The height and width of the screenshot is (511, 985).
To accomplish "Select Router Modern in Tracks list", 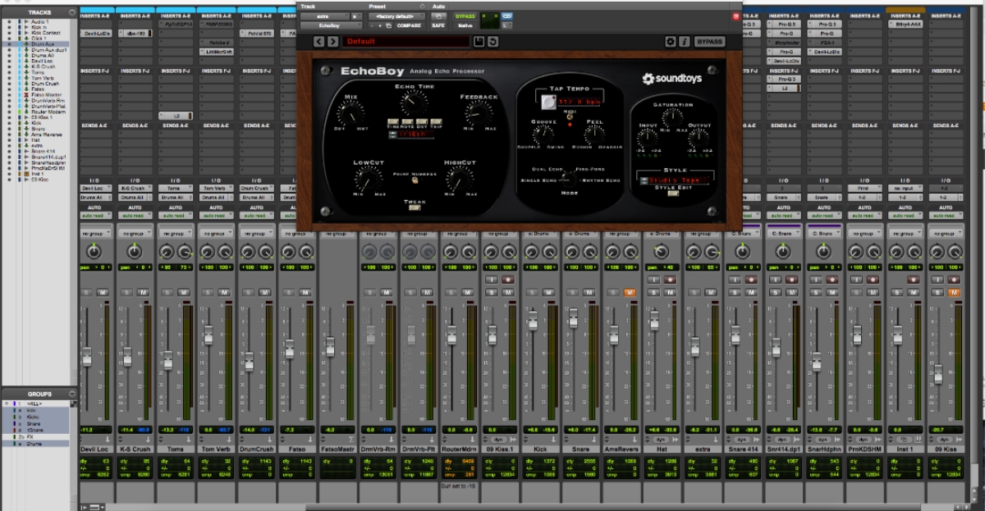I will [49, 110].
